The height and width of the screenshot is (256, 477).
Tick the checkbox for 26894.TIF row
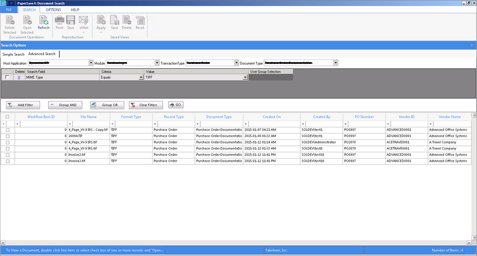point(7,136)
